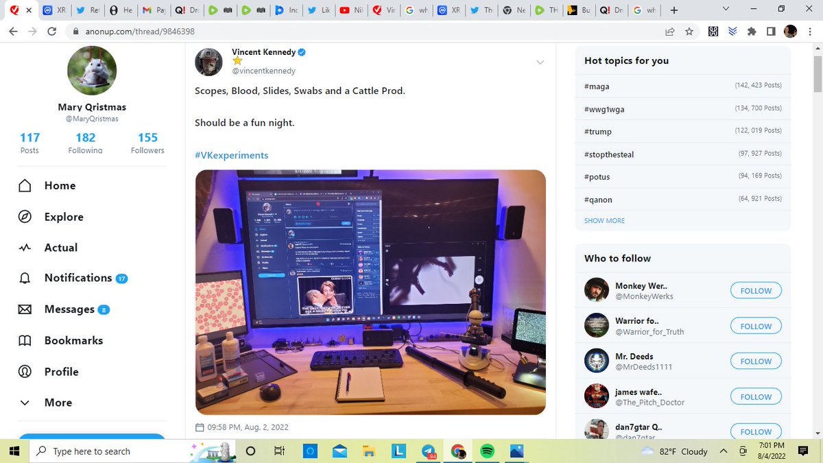Follow Warrior fo.. account
Image resolution: width=823 pixels, height=463 pixels.
coord(756,327)
